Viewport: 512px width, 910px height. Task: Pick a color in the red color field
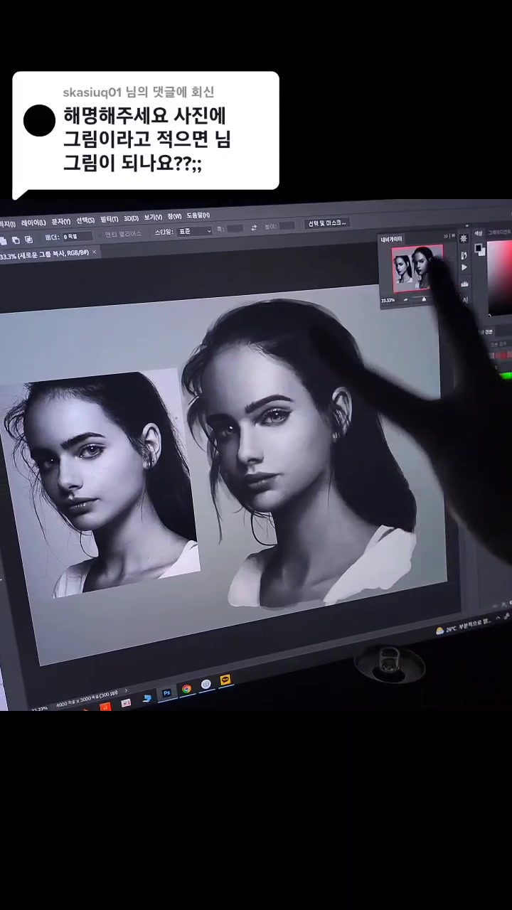click(499, 277)
